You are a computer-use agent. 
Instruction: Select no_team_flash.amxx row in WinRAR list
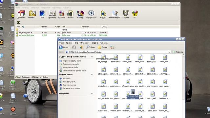[x=62, y=32]
